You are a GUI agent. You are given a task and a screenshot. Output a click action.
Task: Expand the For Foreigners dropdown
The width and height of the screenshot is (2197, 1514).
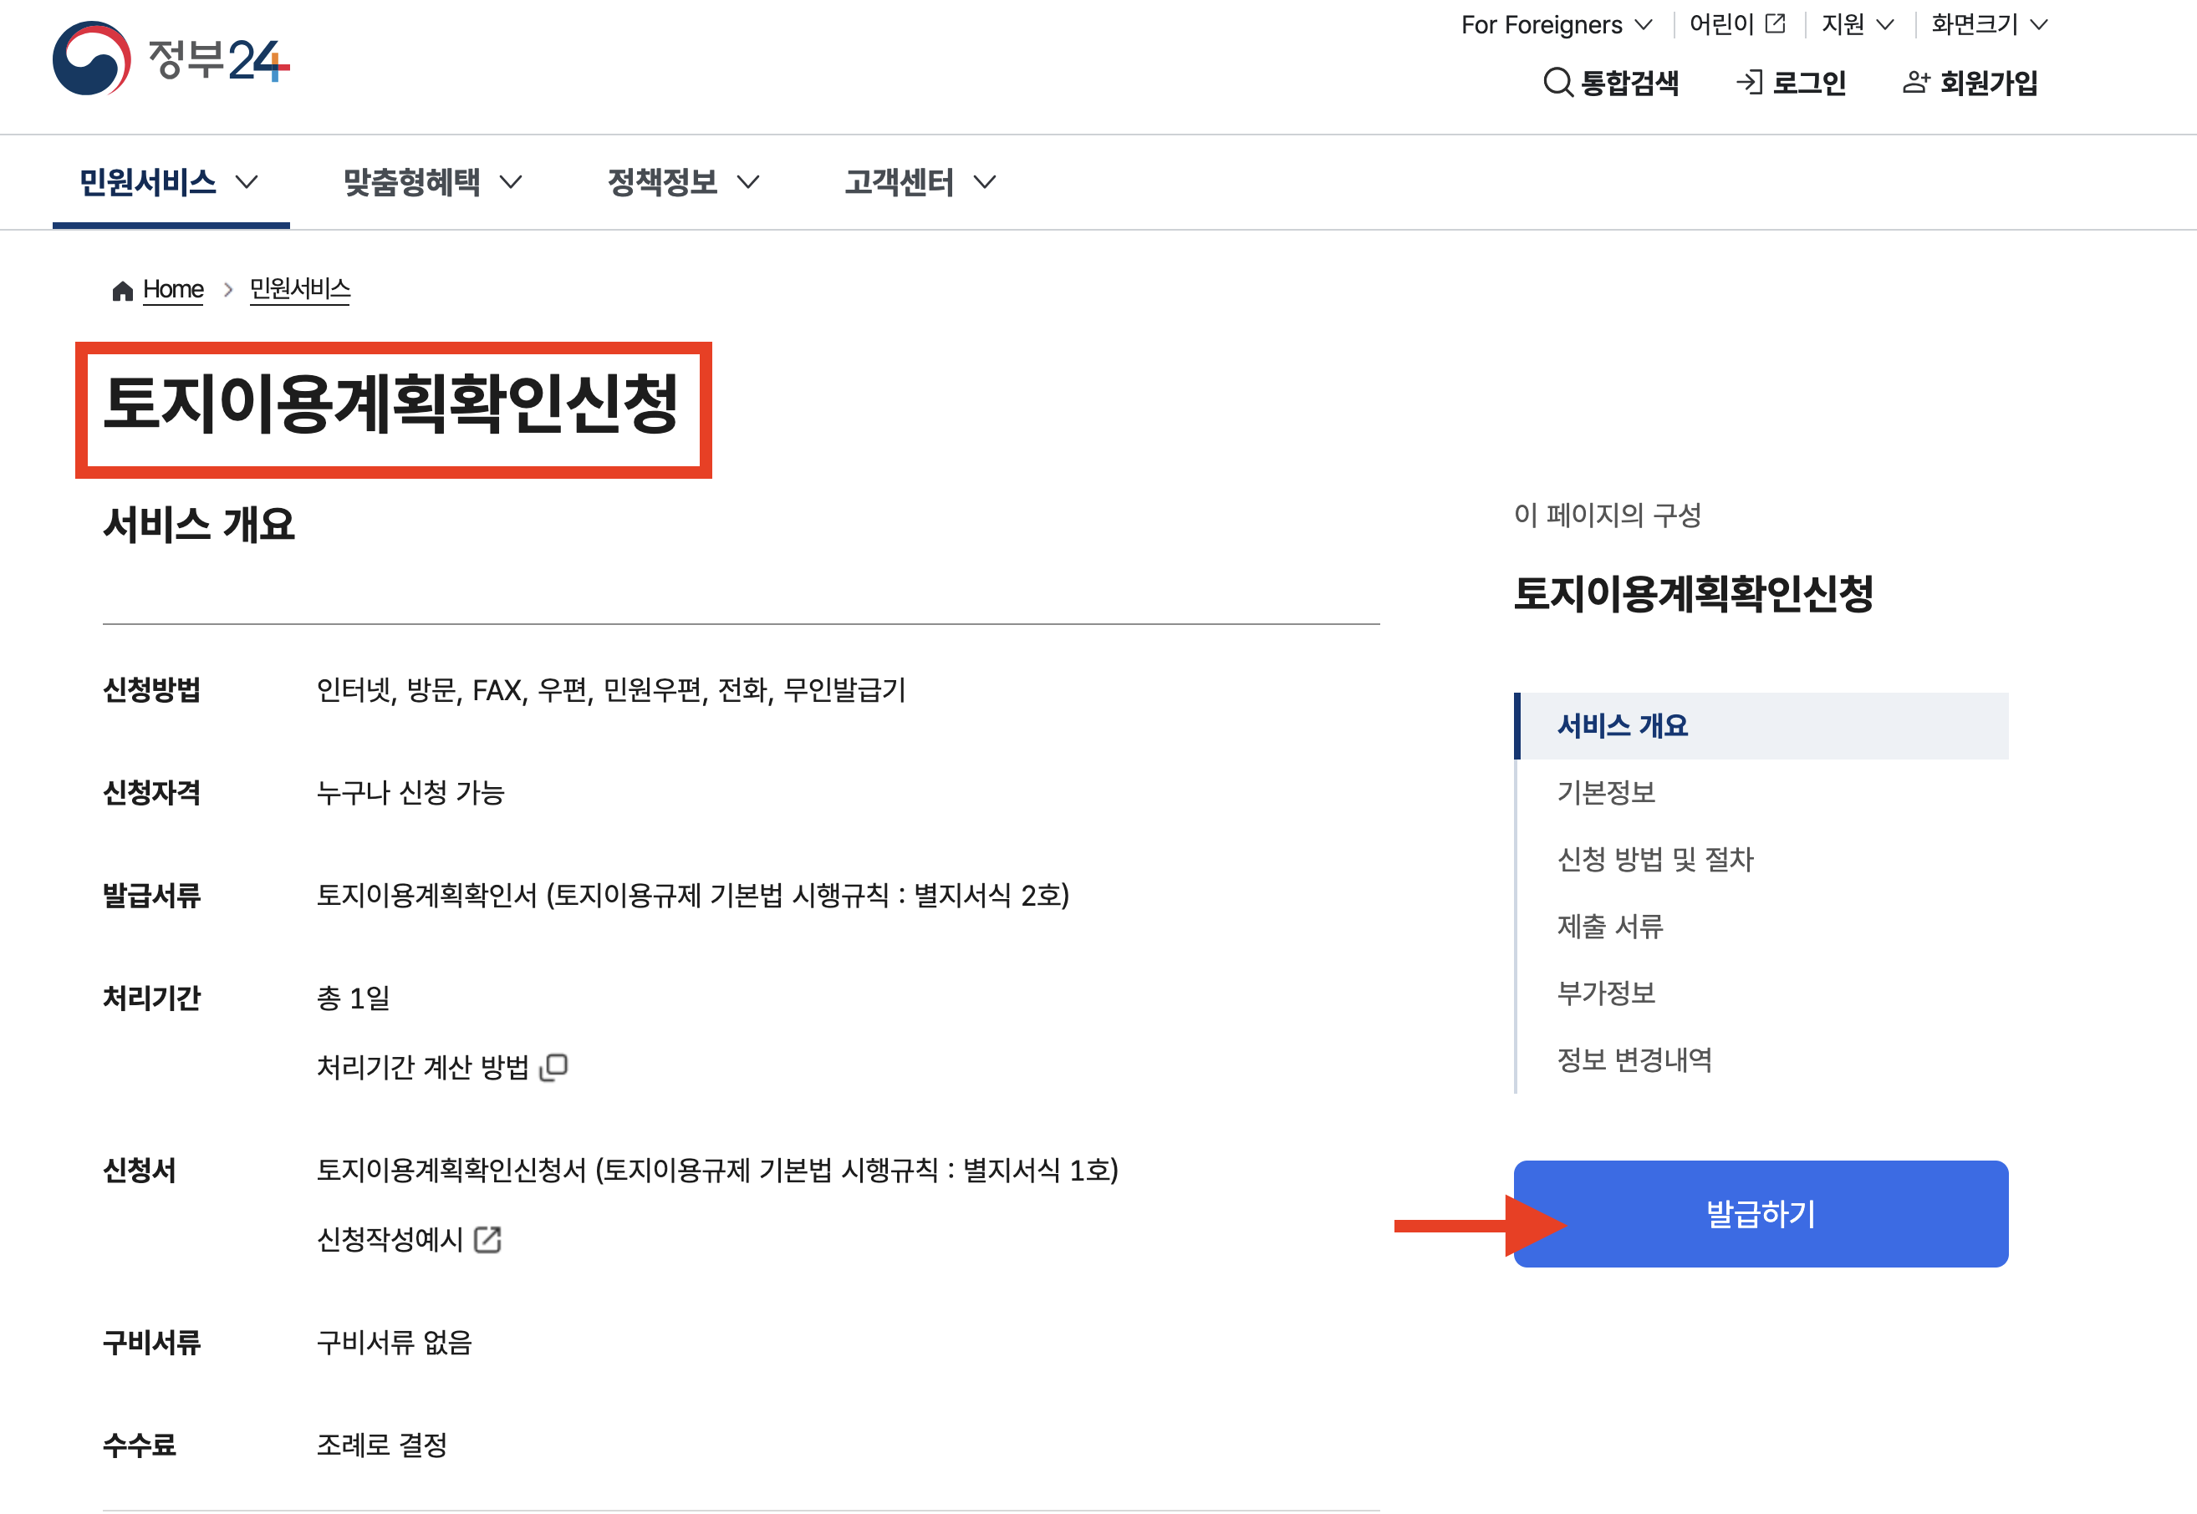pyautogui.click(x=1644, y=25)
